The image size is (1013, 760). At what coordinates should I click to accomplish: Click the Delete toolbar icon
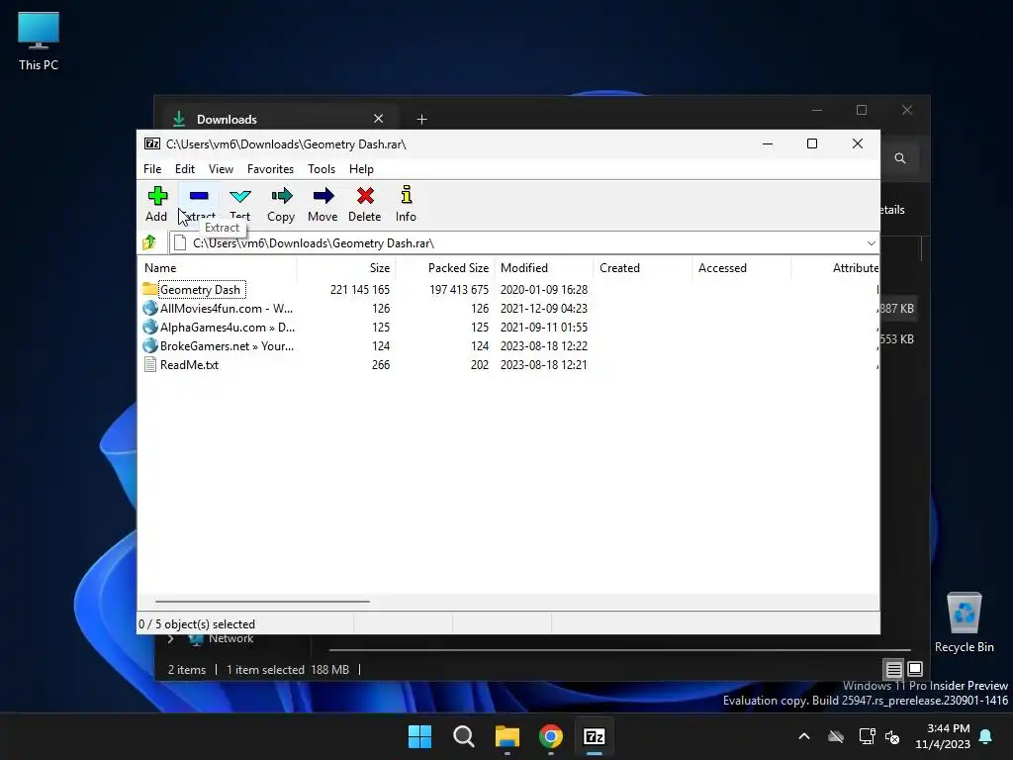[365, 196]
